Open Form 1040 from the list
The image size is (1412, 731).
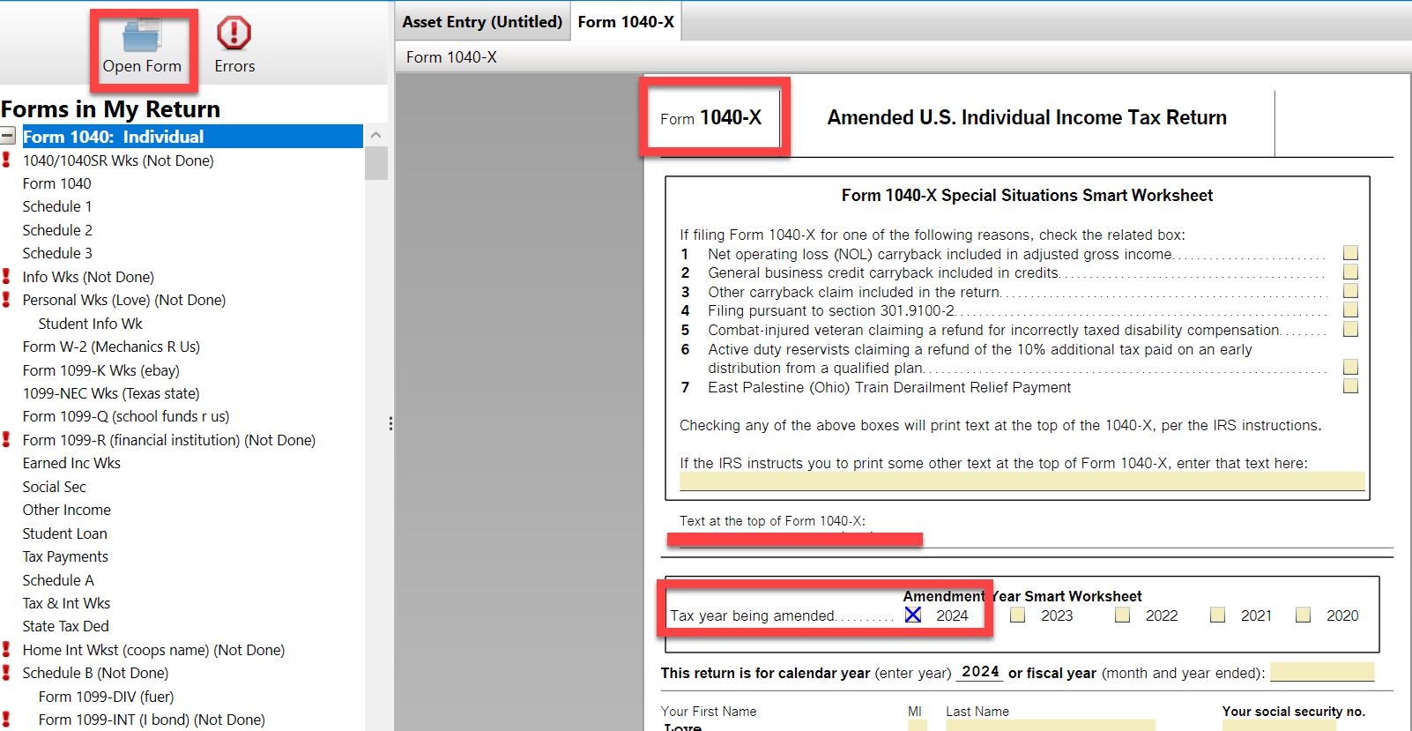tap(57, 183)
